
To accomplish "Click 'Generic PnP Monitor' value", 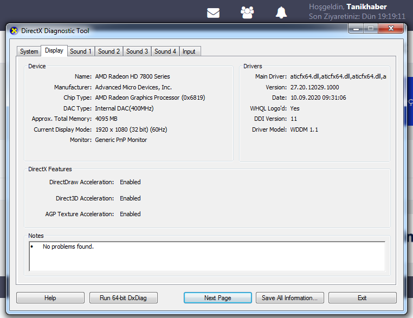I will (x=121, y=140).
